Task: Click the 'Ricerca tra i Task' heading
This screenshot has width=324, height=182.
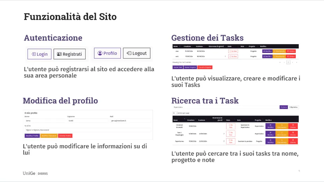Action: coord(205,101)
